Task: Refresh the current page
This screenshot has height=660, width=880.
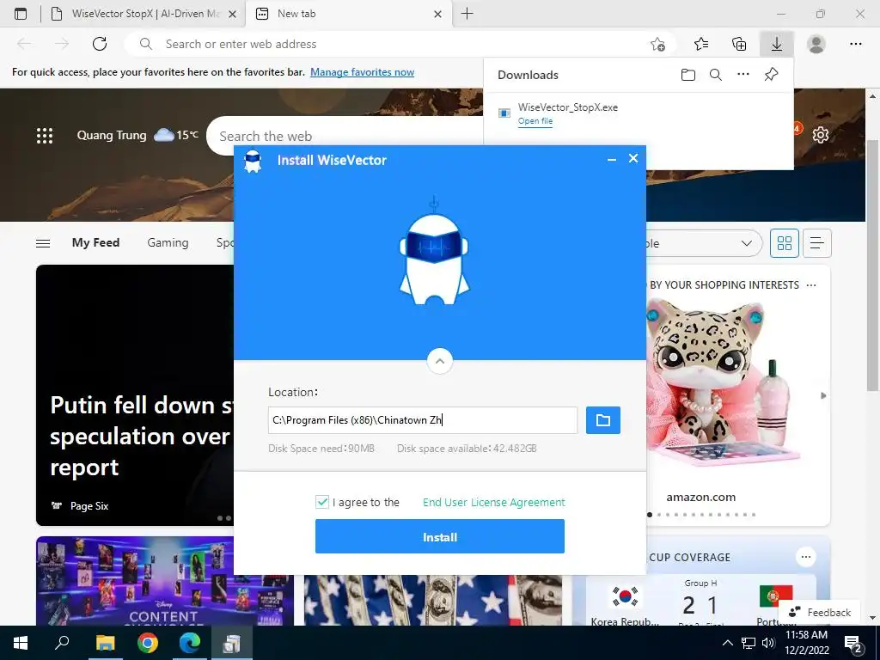Action: [100, 44]
